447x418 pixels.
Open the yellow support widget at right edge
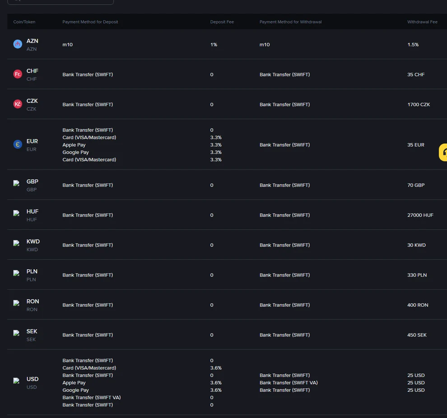(443, 152)
